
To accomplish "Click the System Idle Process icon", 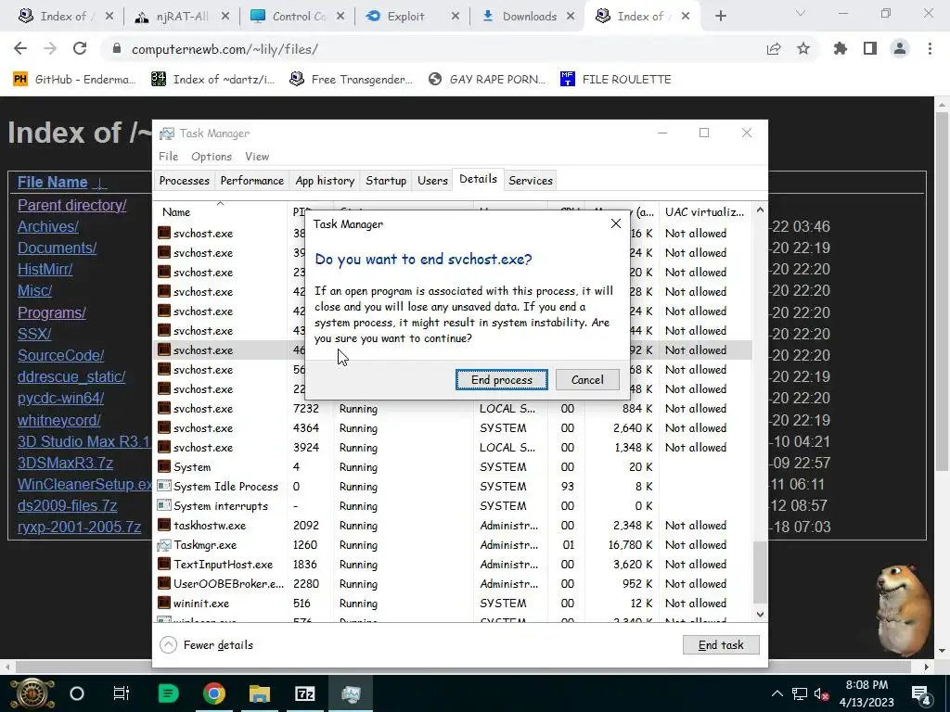I will click(163, 486).
